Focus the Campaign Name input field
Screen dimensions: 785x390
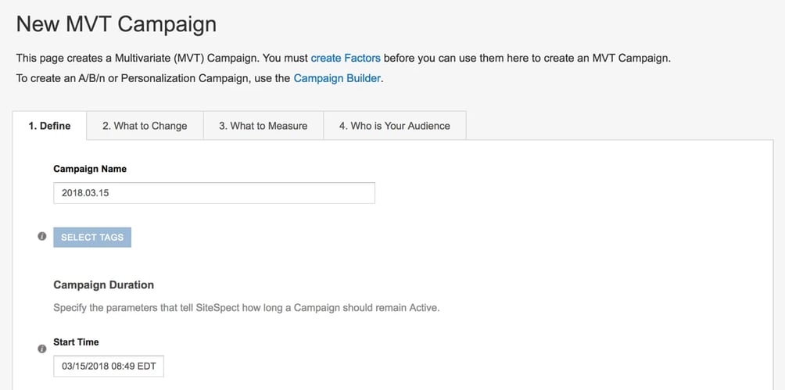click(x=213, y=193)
